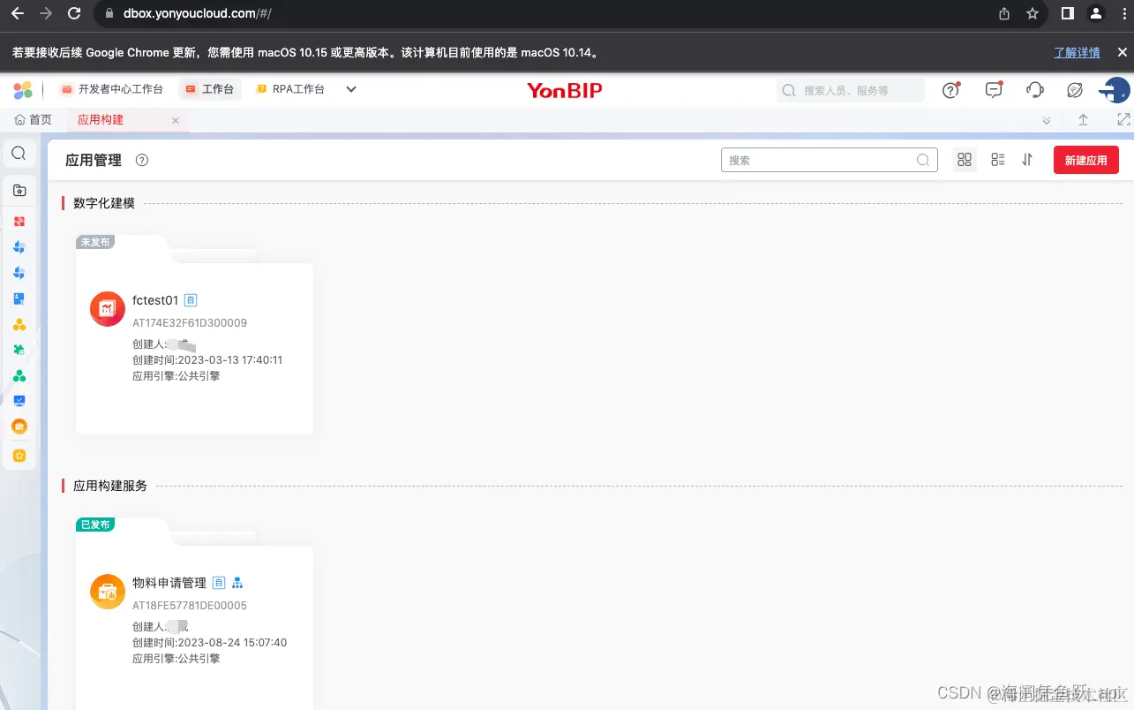Dismiss the Chrome update banner
This screenshot has height=710, width=1134.
click(1123, 53)
